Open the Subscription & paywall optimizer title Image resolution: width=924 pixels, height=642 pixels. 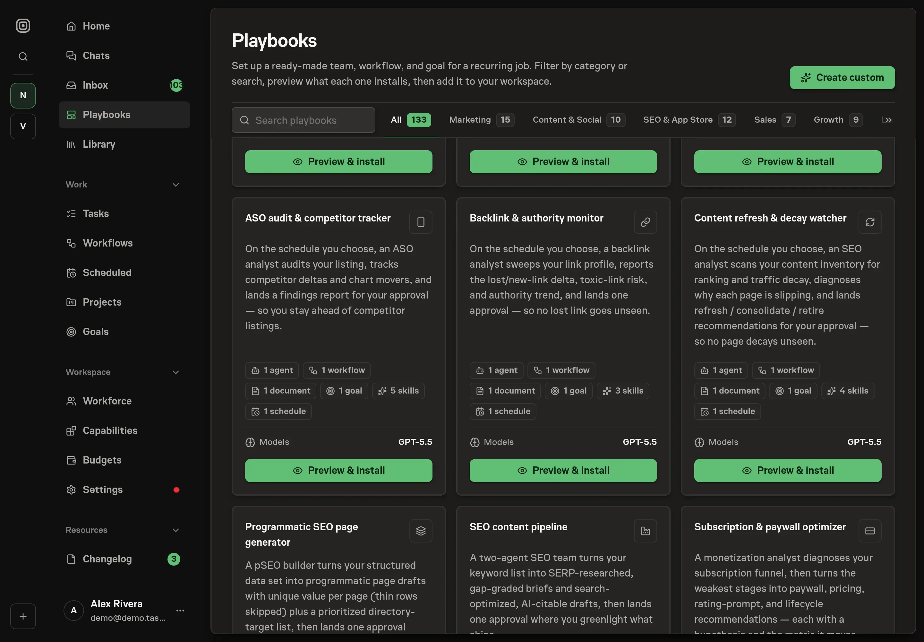(770, 527)
